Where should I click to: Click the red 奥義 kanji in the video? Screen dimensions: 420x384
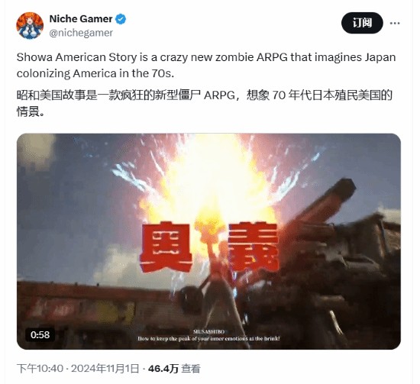point(209,247)
